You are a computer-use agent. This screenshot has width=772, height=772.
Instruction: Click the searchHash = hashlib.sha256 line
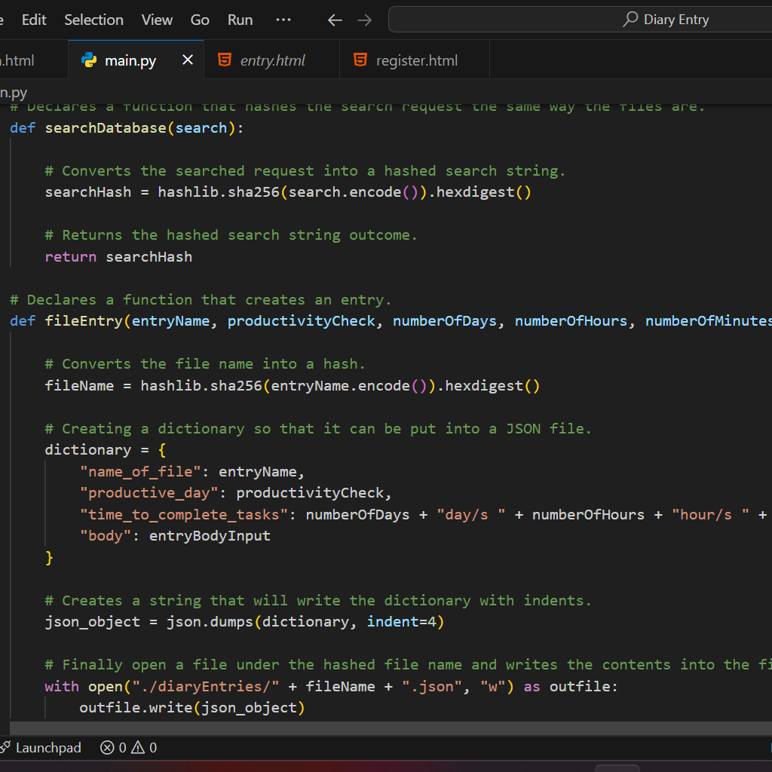288,192
